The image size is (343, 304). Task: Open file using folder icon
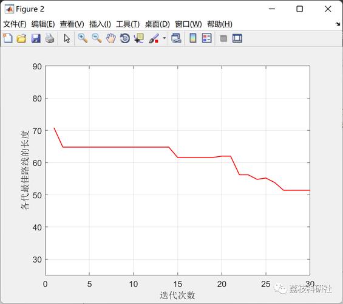(x=21, y=38)
